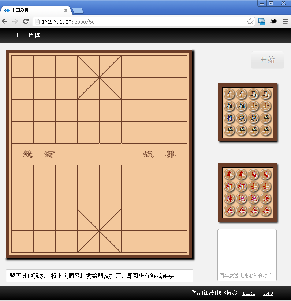Click the address bar URL
Image resolution: width=291 pixels, height=301 pixels.
pos(68,22)
